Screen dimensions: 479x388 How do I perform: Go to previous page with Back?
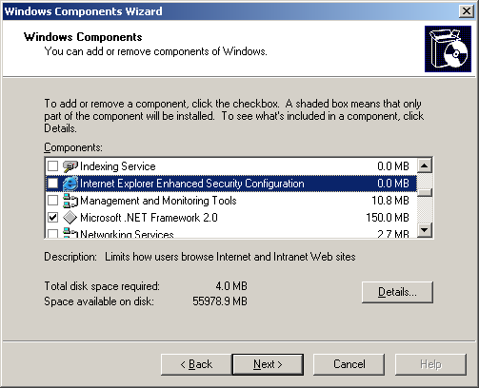(196, 364)
